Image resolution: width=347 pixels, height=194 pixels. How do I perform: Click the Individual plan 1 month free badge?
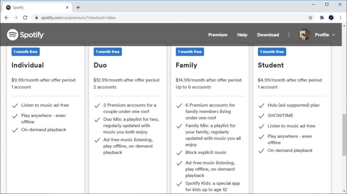(x=25, y=52)
